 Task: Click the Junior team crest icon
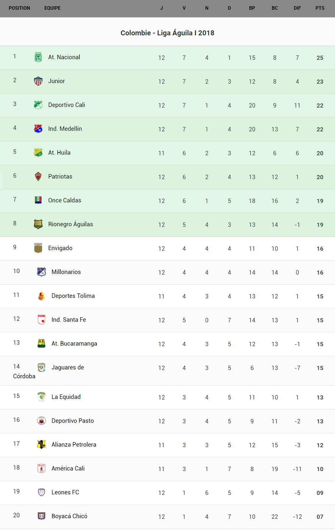(x=38, y=81)
